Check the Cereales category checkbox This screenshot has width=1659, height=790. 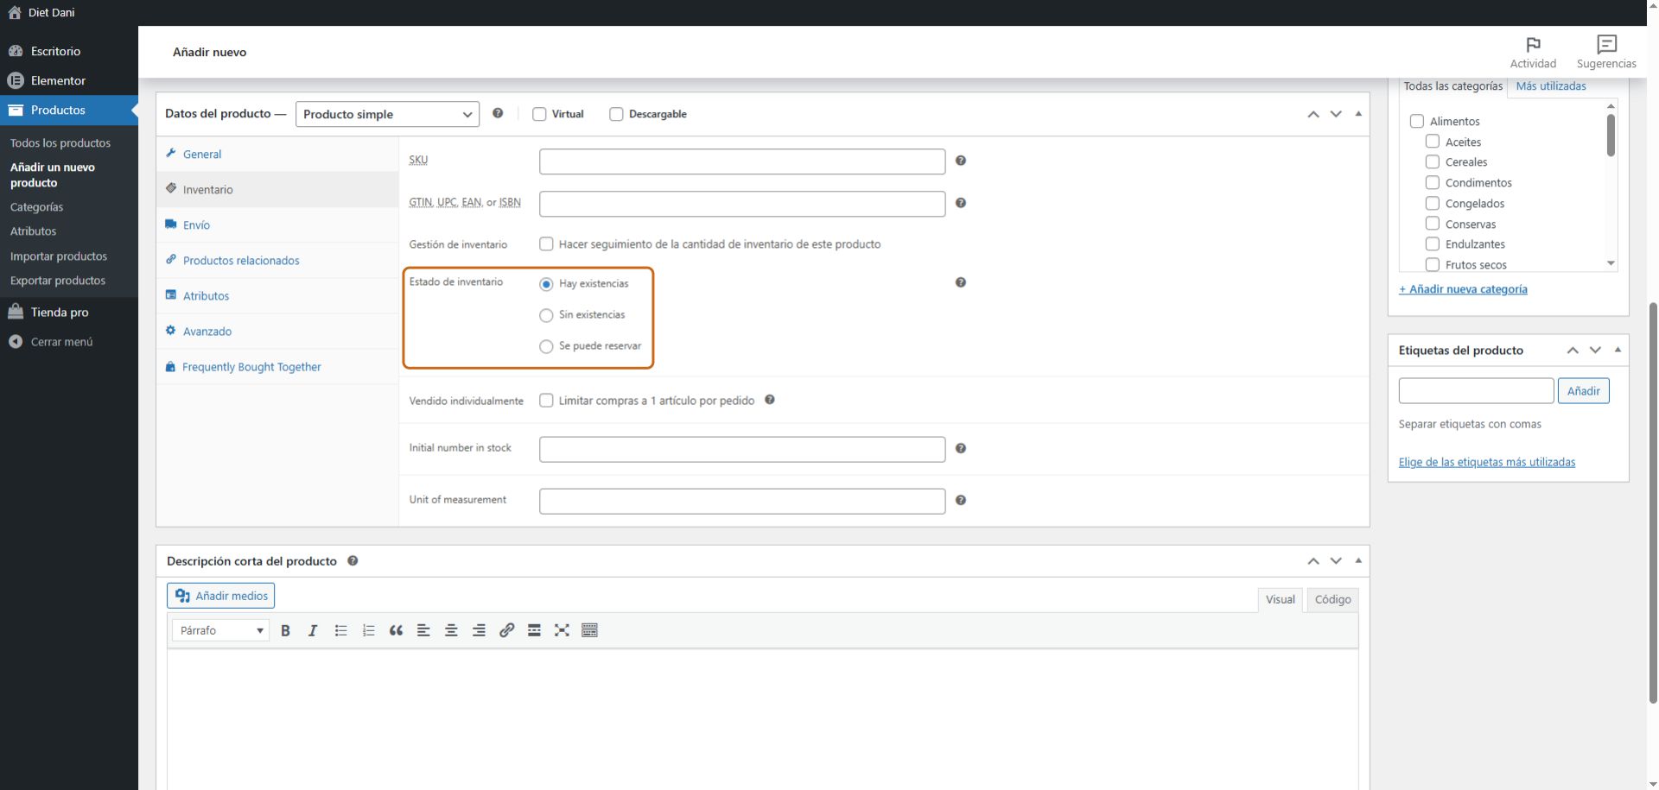click(1432, 162)
